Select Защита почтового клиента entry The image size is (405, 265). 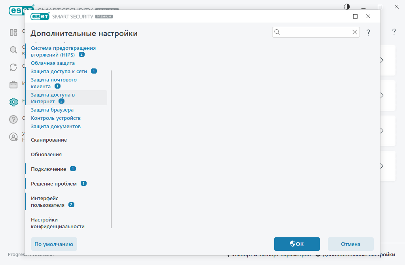click(54, 83)
